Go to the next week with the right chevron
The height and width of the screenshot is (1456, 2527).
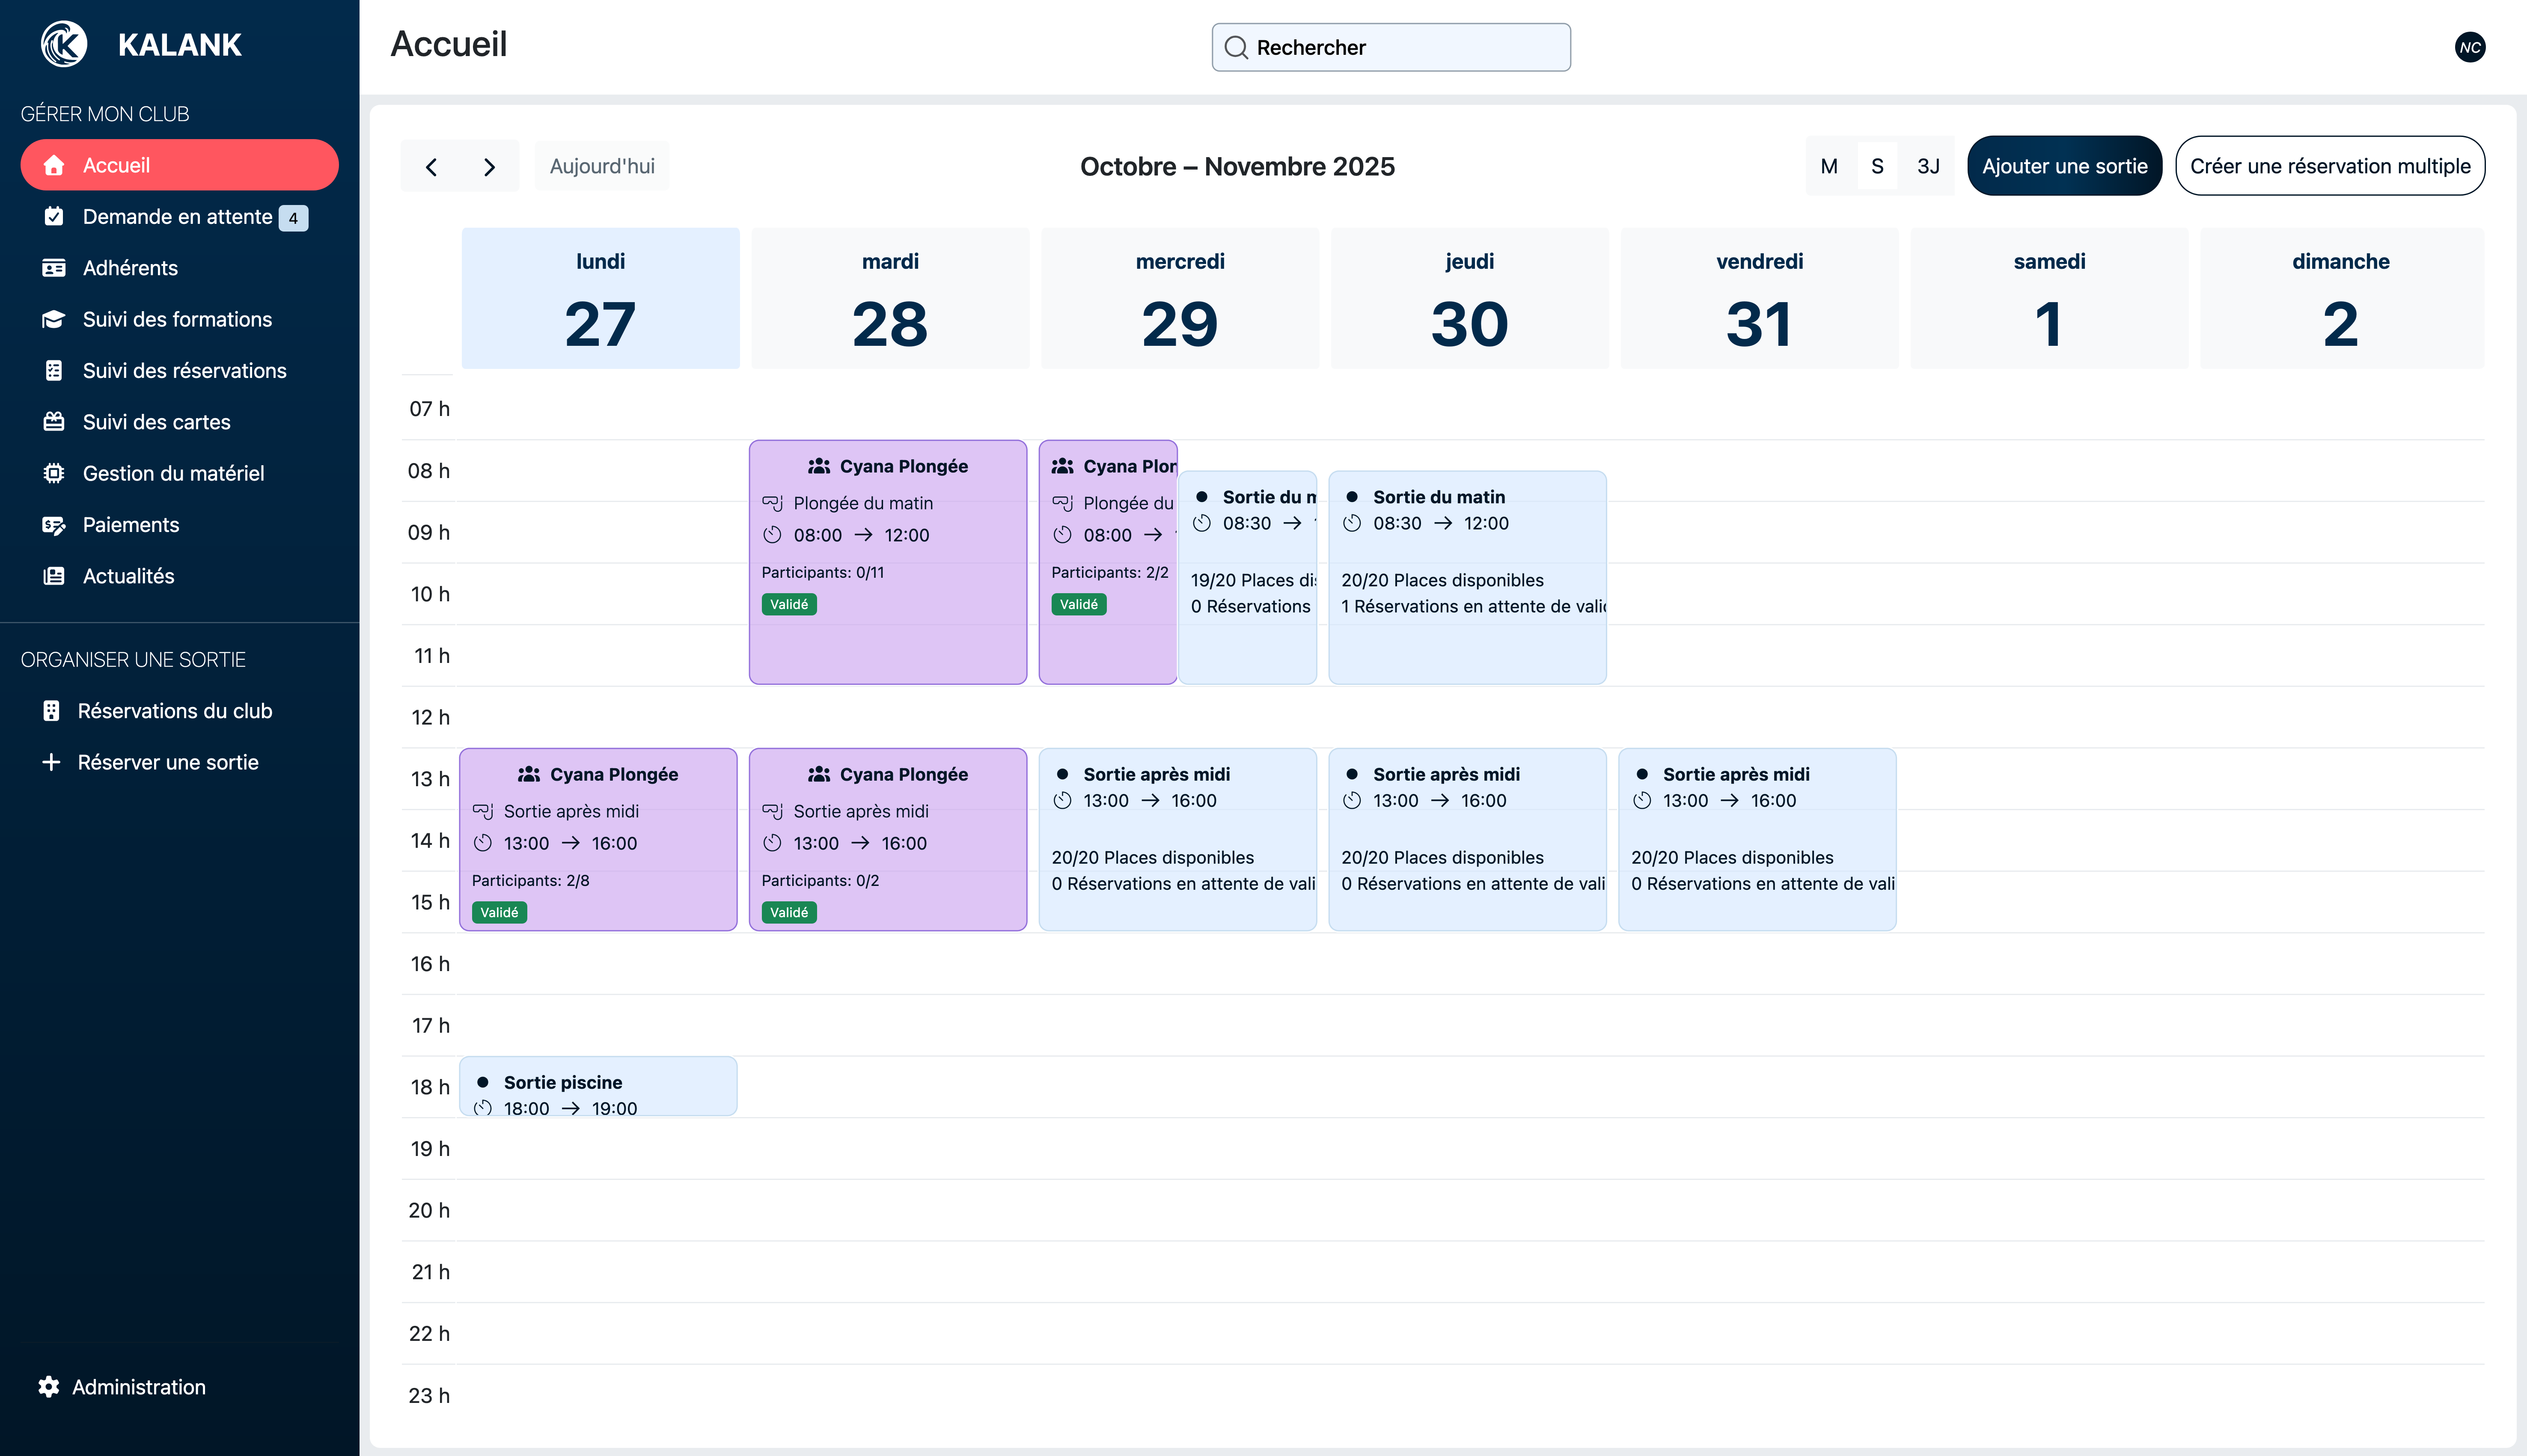(489, 167)
